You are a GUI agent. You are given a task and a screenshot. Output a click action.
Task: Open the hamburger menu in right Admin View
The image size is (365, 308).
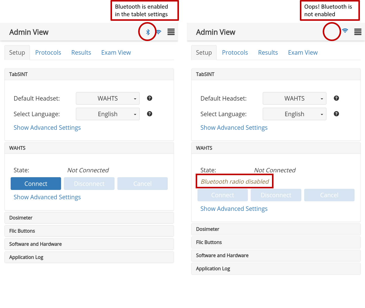[x=358, y=32]
